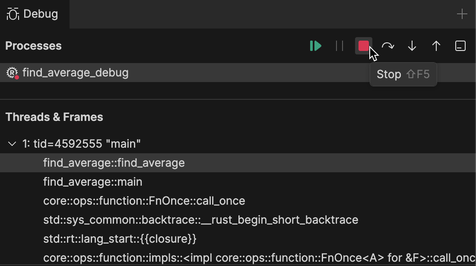This screenshot has height=266, width=476.
Task: Click the plus icon to add panel
Action: tap(462, 14)
